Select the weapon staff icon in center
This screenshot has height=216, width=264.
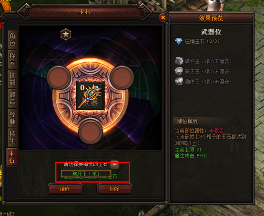91,96
